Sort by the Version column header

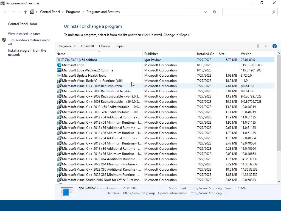(257, 54)
